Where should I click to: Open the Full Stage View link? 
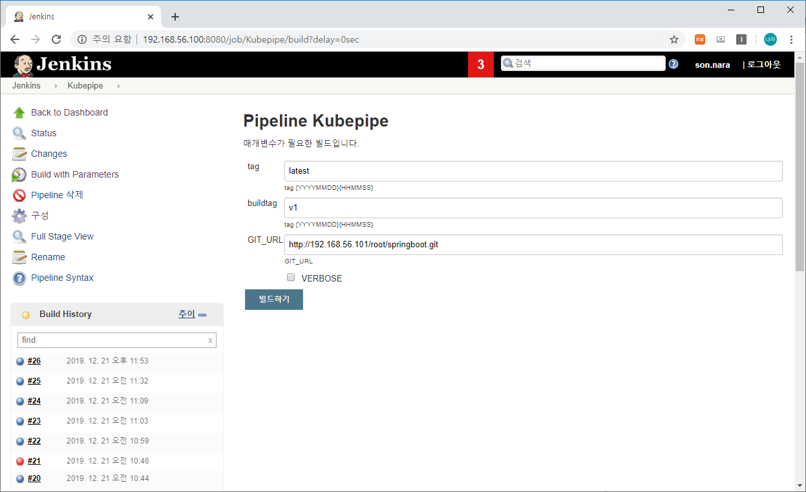point(62,236)
